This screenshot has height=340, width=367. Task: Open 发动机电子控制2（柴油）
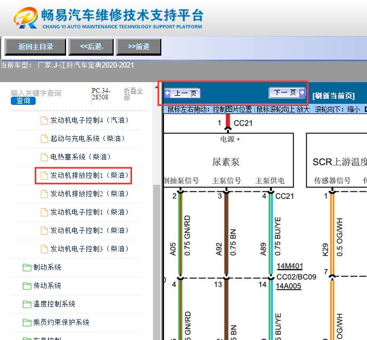click(89, 231)
